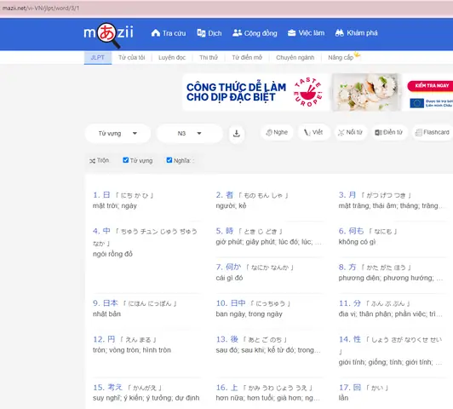Image resolution: width=453 pixels, height=409 pixels.
Task: Open the Từ vựng type dropdown
Action: (118, 134)
